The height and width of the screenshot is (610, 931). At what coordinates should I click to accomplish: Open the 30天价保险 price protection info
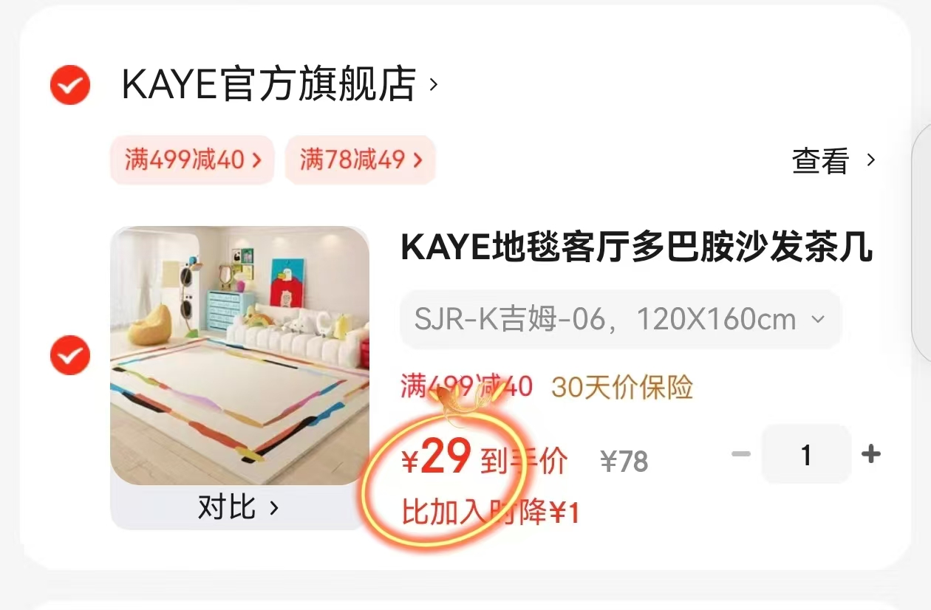click(621, 386)
